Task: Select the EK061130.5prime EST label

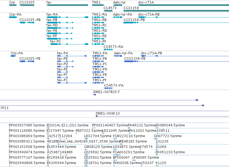Action: click(x=170, y=152)
